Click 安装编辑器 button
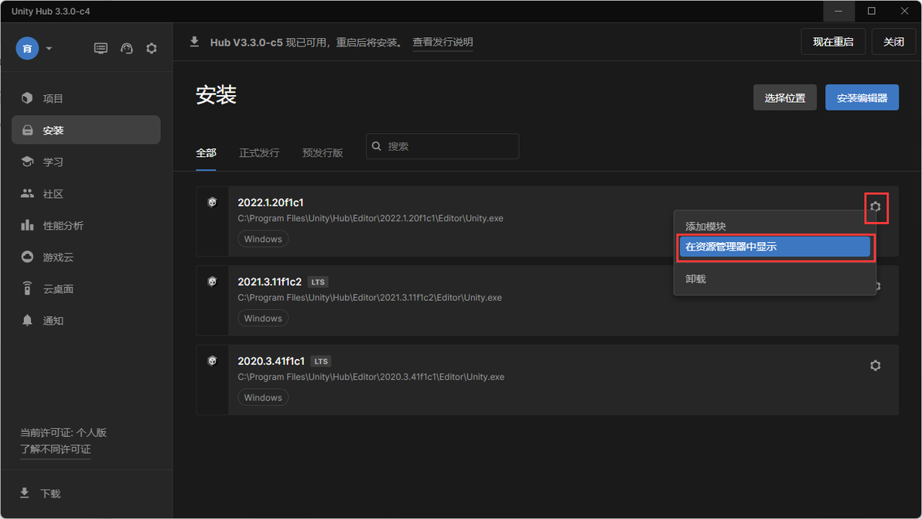The height and width of the screenshot is (519, 922). [862, 97]
